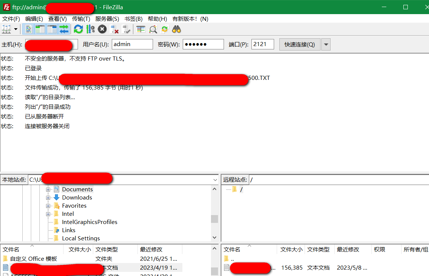Viewport: 429px width, 276px height.
Task: Expand the Downloads folder node
Action: tap(48, 198)
